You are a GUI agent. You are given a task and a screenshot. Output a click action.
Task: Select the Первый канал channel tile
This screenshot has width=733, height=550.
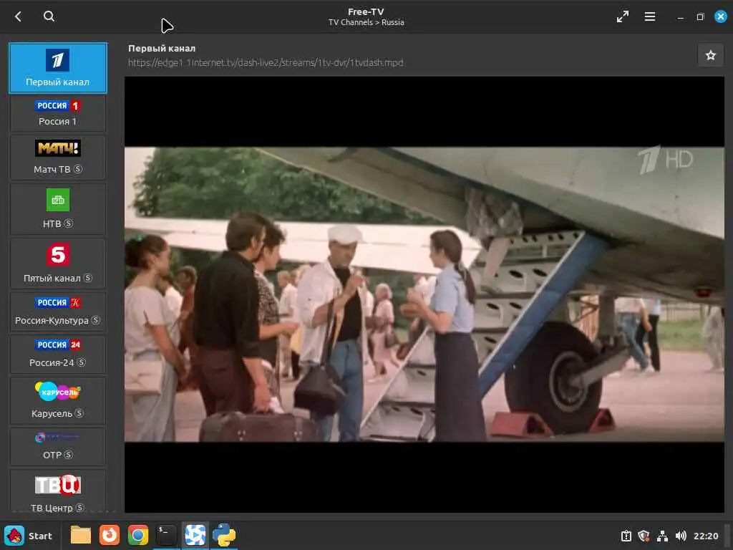pyautogui.click(x=58, y=68)
